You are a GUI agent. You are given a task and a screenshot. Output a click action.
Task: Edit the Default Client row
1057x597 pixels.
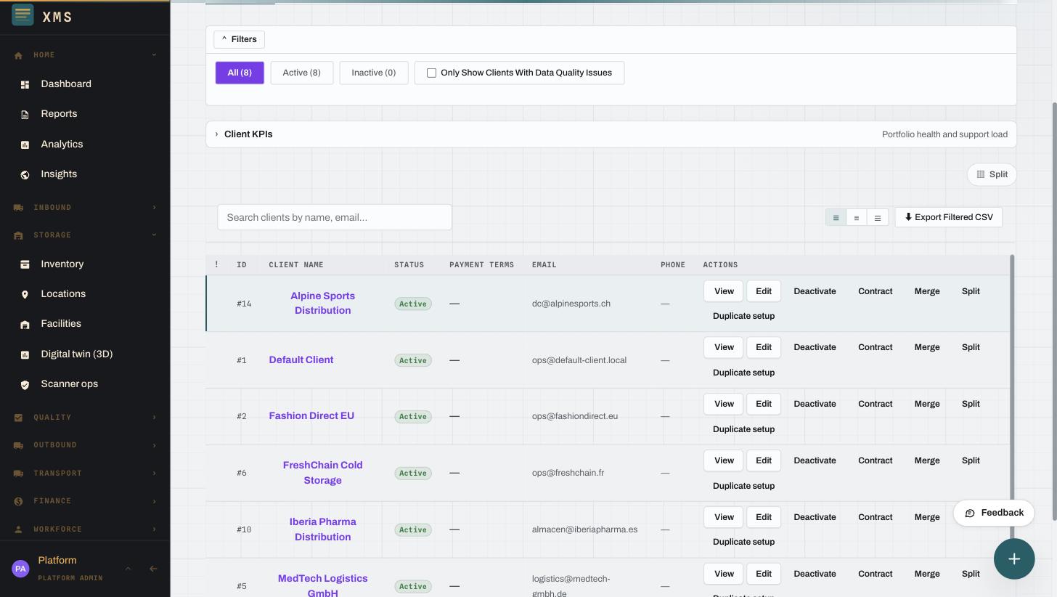click(763, 347)
